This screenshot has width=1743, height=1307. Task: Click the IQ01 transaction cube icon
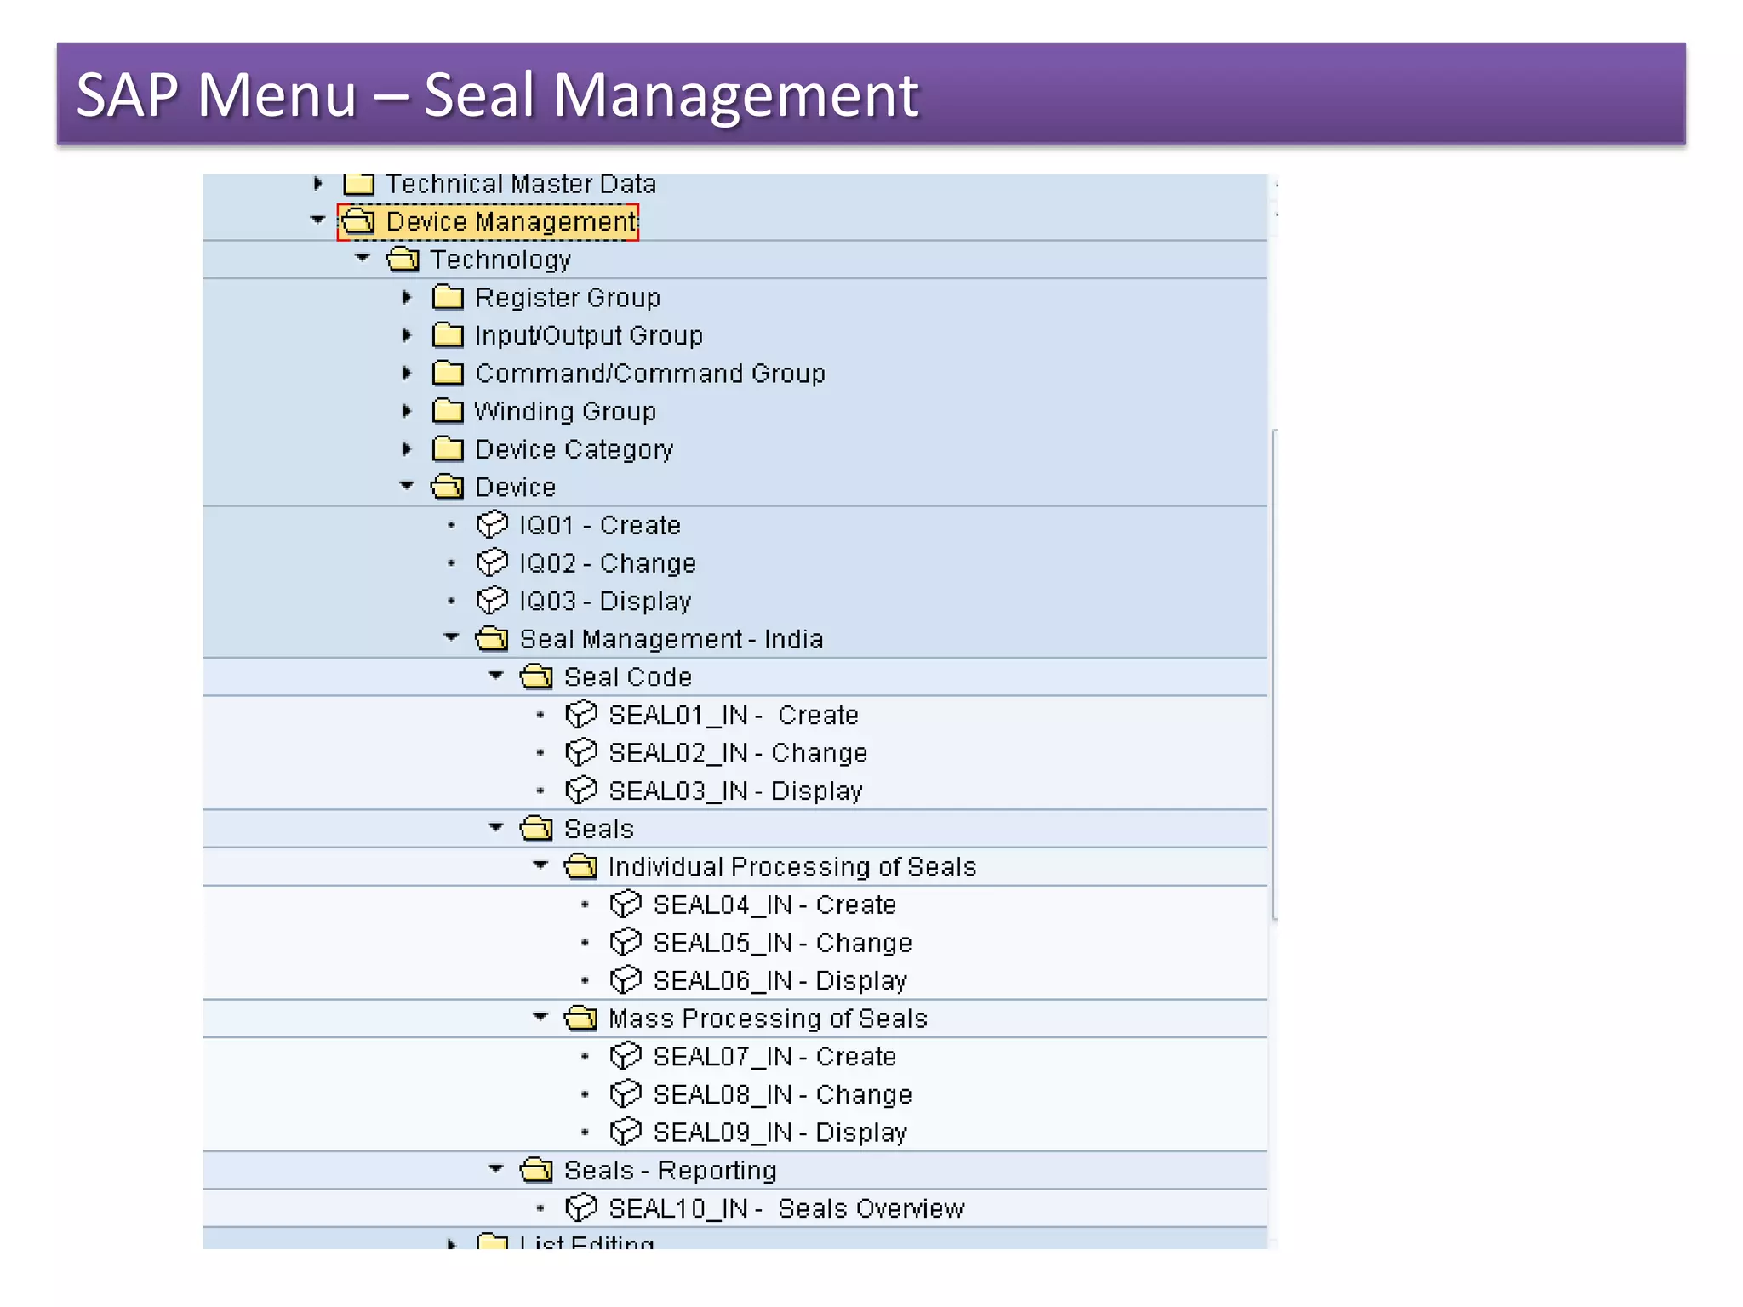click(492, 524)
